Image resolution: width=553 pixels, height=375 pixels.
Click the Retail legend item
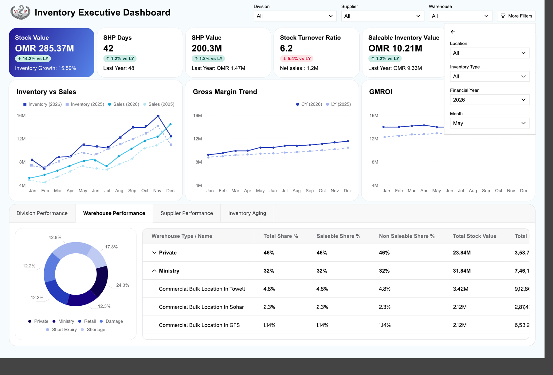coord(87,321)
